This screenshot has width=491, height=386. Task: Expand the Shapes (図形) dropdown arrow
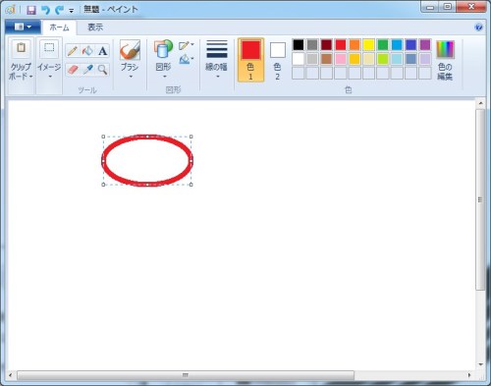164,77
